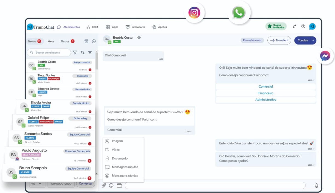335x193 pixels.
Task: Switch to the Novos tab
Action: coord(34,41)
